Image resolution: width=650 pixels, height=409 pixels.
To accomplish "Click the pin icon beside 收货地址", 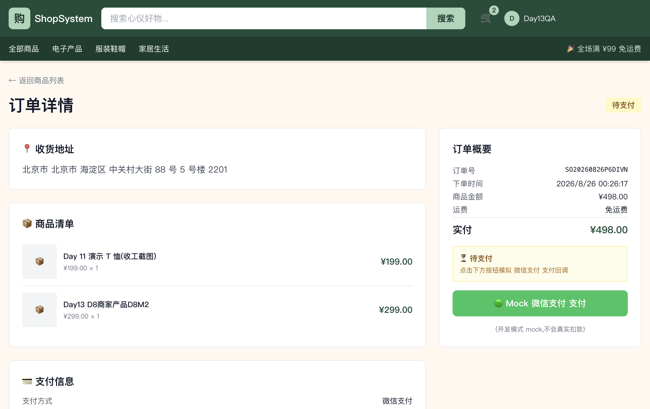I will tap(27, 149).
